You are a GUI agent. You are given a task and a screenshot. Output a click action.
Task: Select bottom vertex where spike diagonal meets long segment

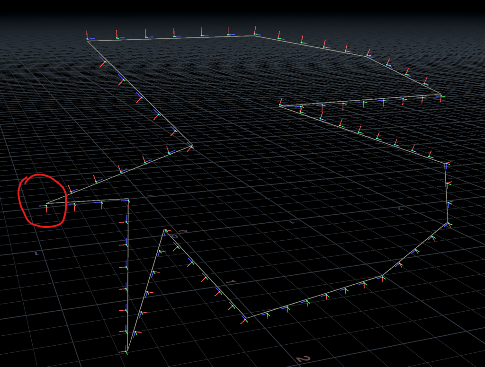tap(247, 318)
